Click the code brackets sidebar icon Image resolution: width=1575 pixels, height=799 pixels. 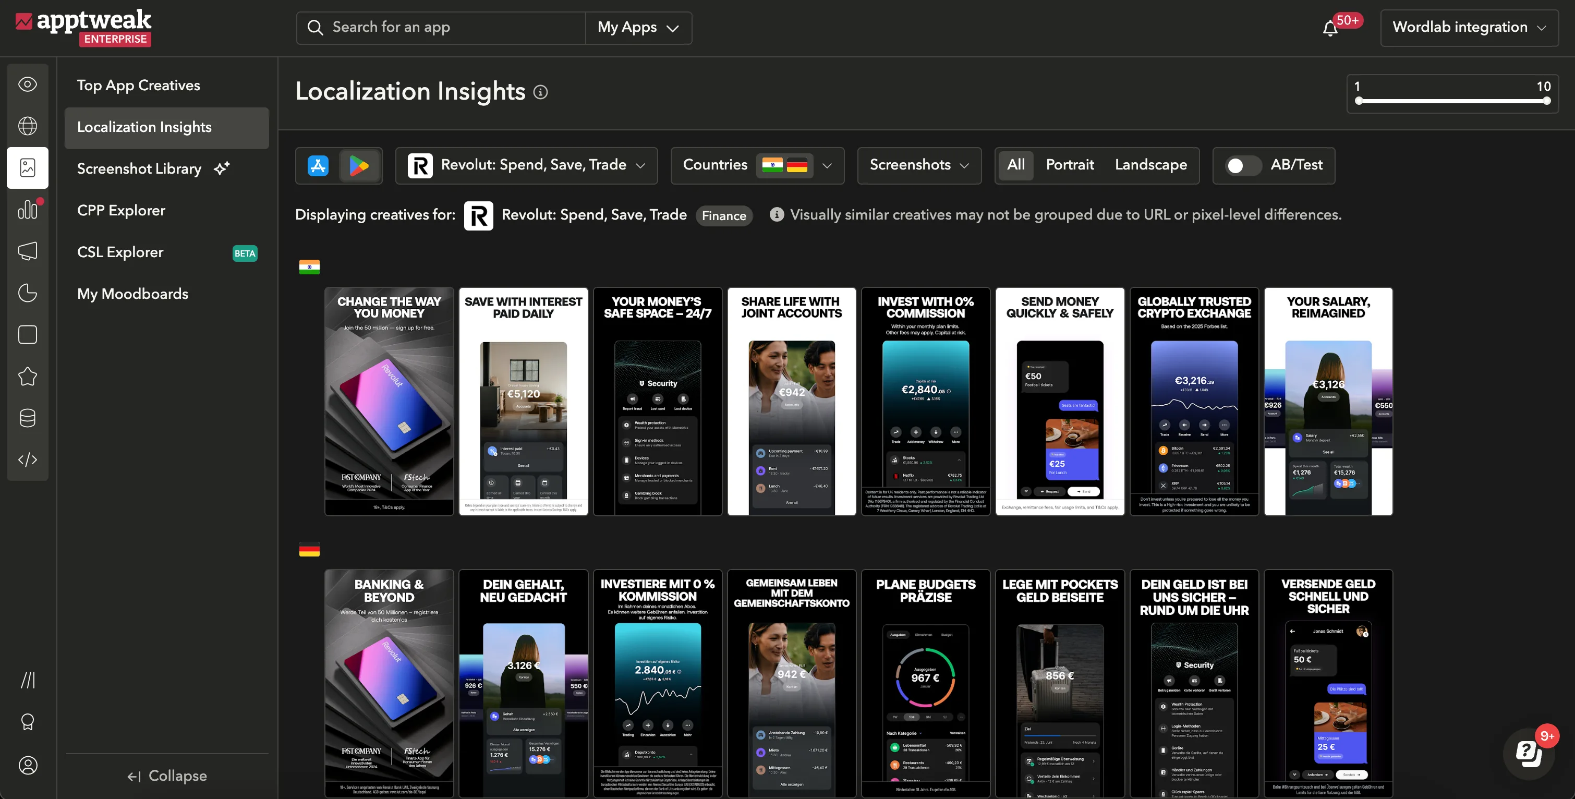tap(28, 459)
